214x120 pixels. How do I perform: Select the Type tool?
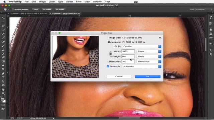tap(3, 77)
